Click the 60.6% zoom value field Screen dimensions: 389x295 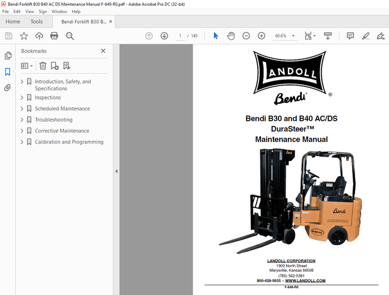280,36
